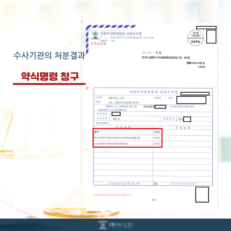Click the boxed postal code digits 12249
Image resolution: width=231 pixels, height=231 pixels.
[98, 44]
